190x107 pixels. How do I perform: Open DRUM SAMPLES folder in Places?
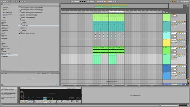[x=6, y=53]
